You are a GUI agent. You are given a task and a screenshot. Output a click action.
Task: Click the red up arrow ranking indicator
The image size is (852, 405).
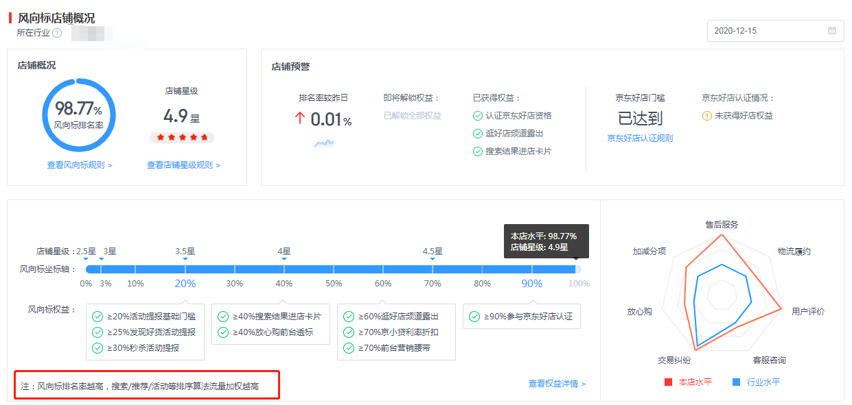(x=299, y=119)
